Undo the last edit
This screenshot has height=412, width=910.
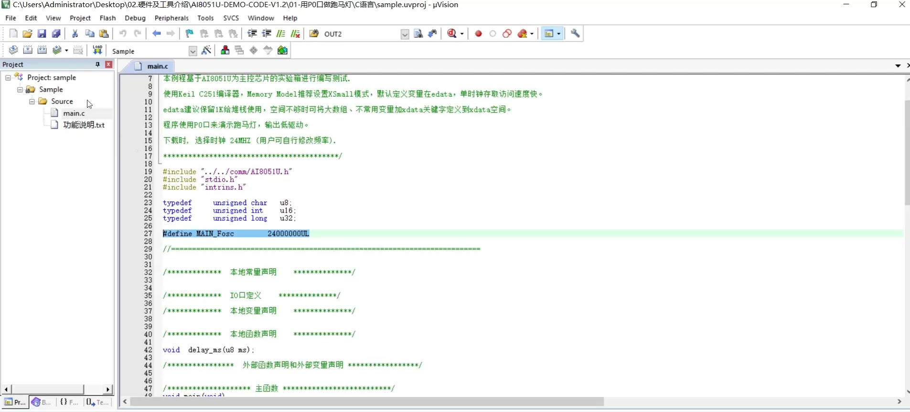pyautogui.click(x=123, y=33)
